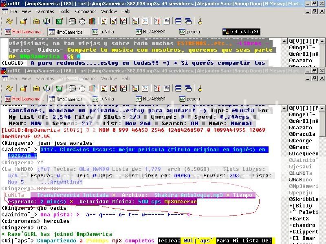Click up arrow of upper chat scrollbar
Viewport: 326px width, 244px height.
coord(284,41)
